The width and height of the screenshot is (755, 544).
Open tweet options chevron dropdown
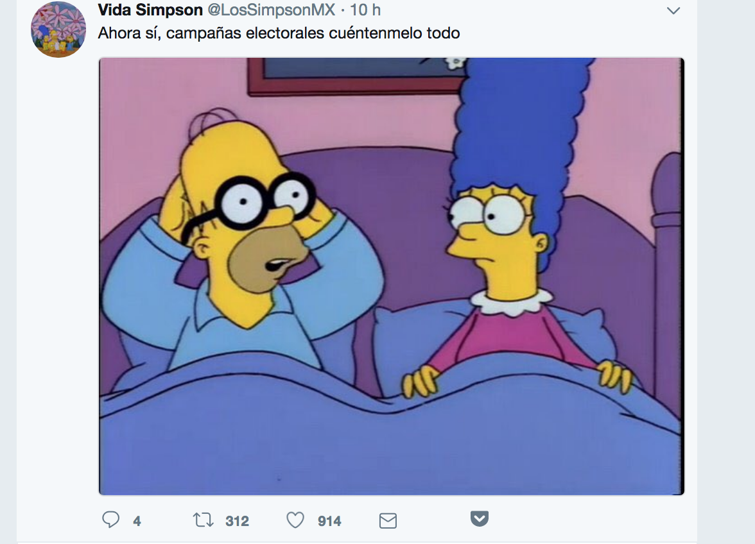coord(673,10)
